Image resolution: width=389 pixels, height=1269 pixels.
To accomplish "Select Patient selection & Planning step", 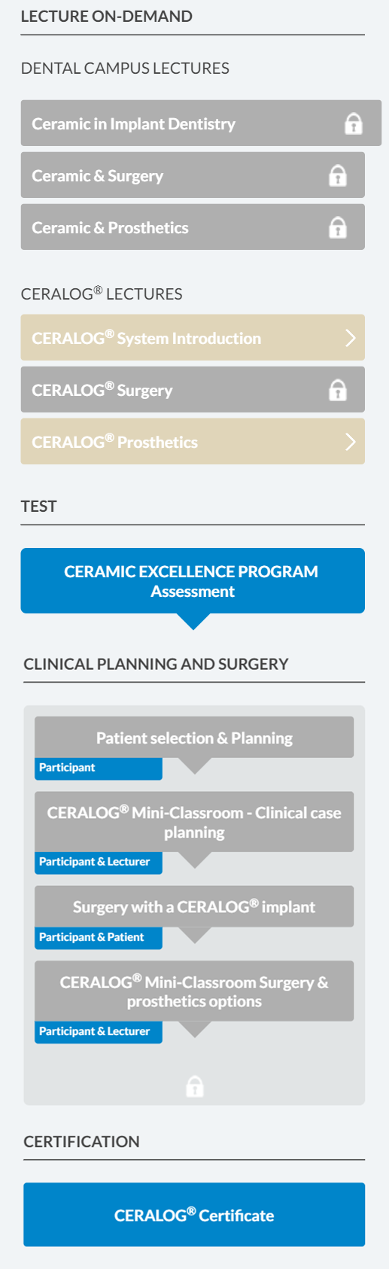I will point(194,738).
